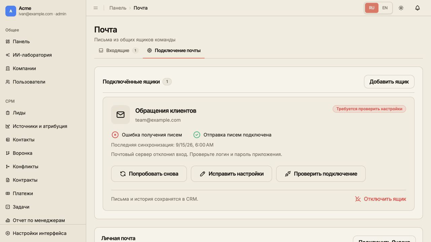431x242 pixels.
Task: Click the Панель grid icon in the sidebar
Action: click(x=8, y=41)
